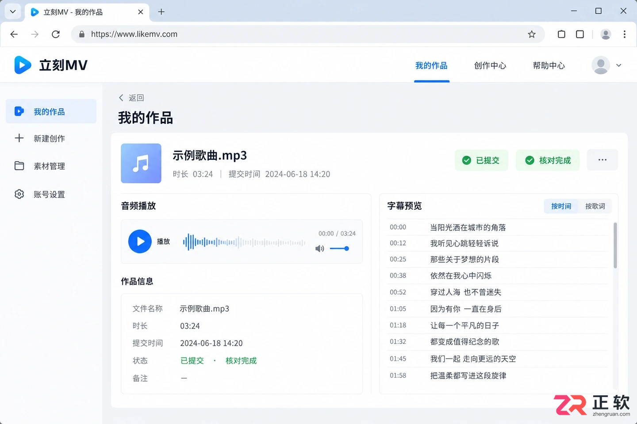Play the audio with the blue play button
This screenshot has height=424, width=637.
point(140,242)
